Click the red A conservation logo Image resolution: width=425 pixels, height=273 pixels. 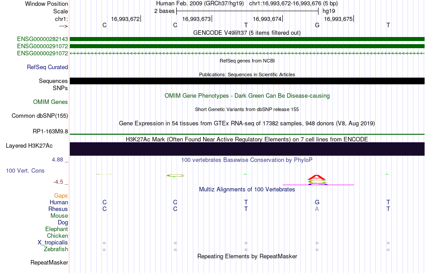(x=317, y=177)
